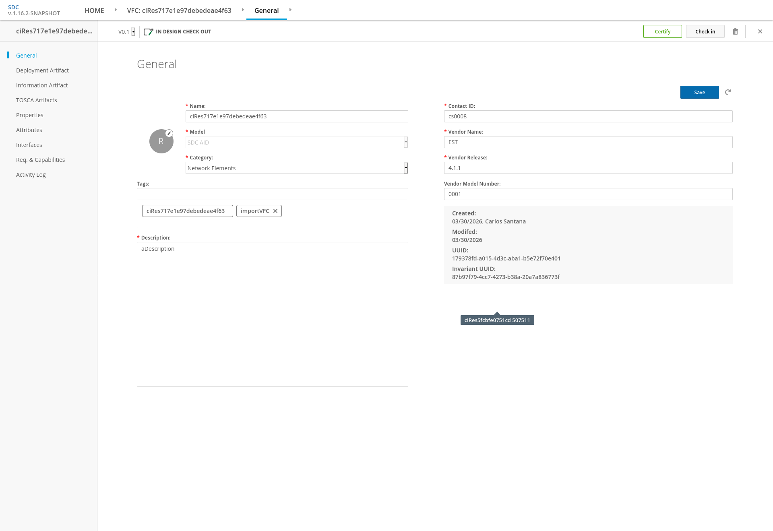This screenshot has height=531, width=773.
Task: Close the resource workspace with X icon
Action: tap(760, 31)
